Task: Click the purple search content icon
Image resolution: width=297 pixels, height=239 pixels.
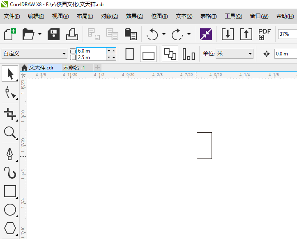Action: (x=206, y=34)
